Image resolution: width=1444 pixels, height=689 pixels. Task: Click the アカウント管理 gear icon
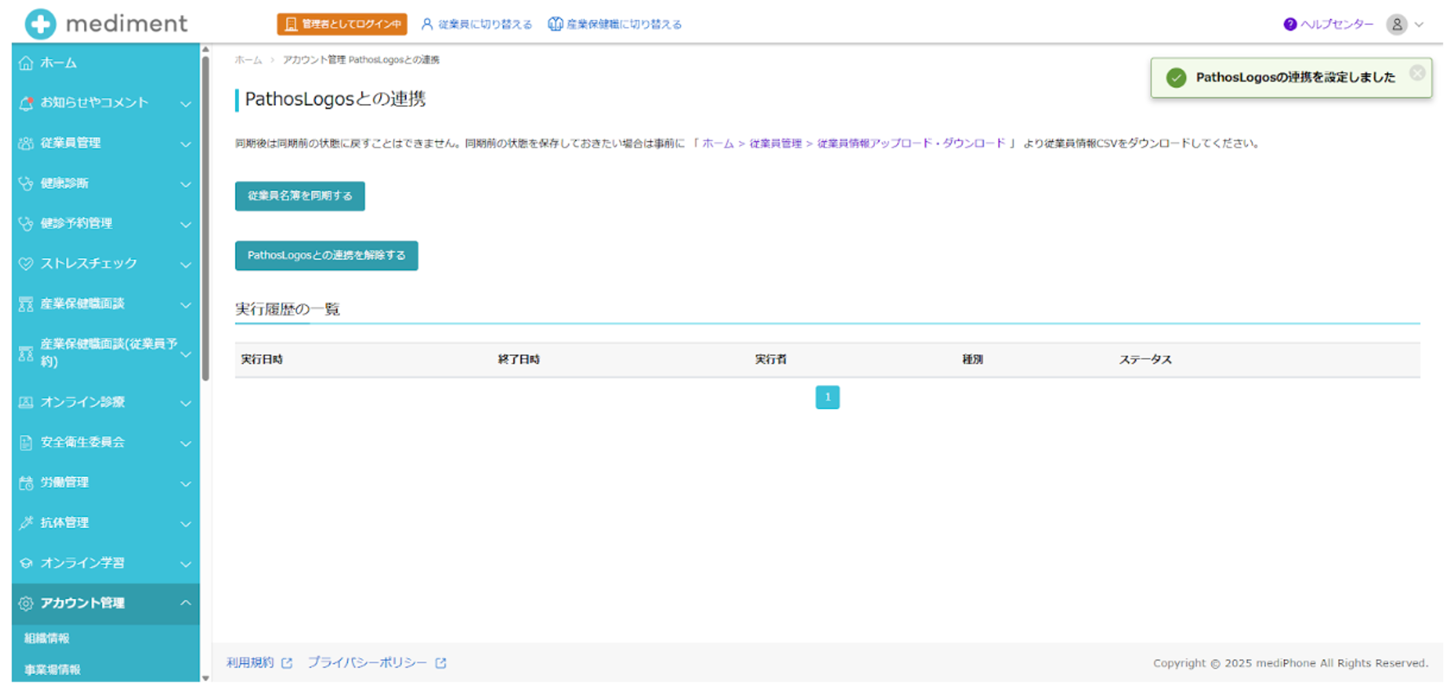coord(26,604)
